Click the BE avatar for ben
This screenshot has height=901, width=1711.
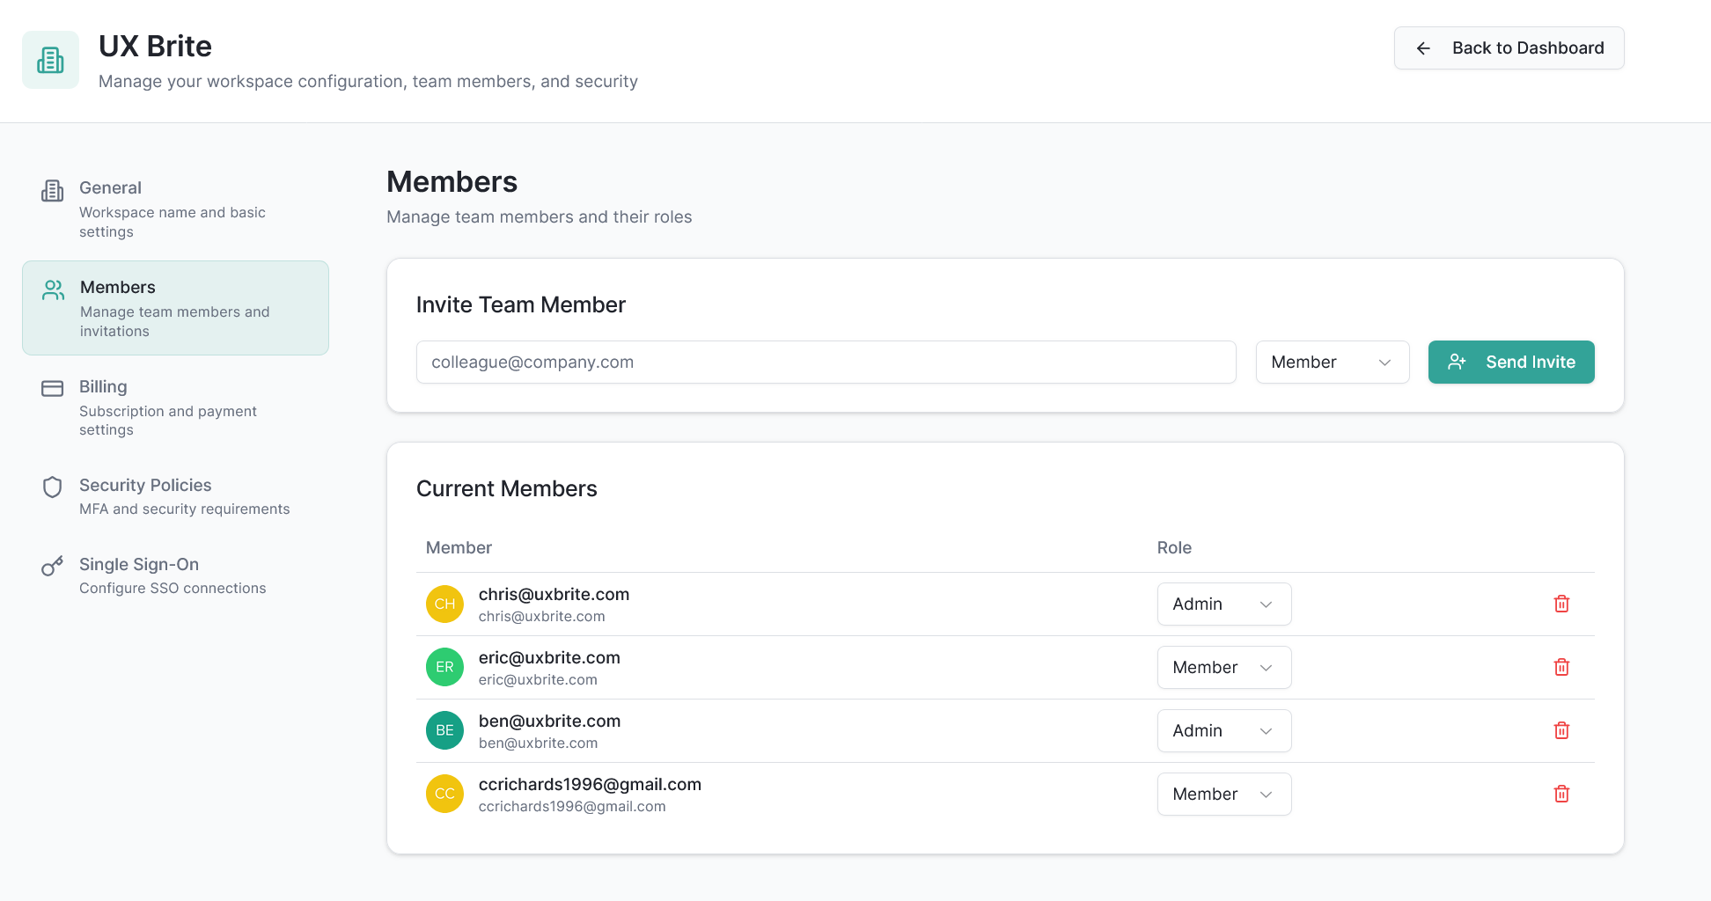(444, 730)
